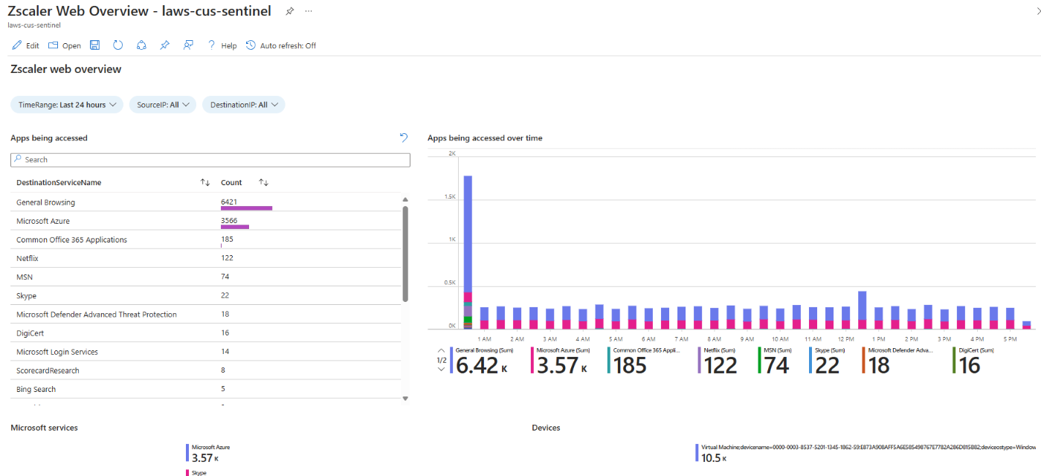
Task: Click the raised chart bar after 12 PM
Action: click(x=862, y=309)
